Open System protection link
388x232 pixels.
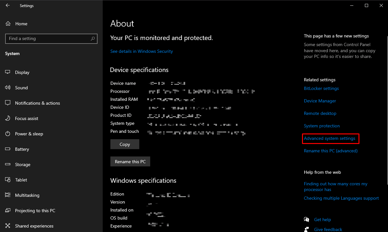[322, 126]
